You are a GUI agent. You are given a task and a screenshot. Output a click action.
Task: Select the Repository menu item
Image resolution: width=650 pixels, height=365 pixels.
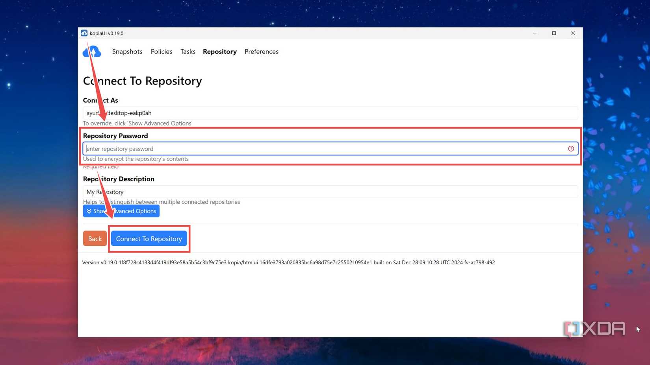[x=219, y=52]
